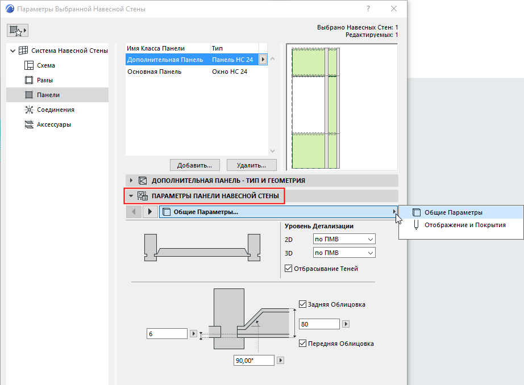Click left navigation arrow on parameter pages bar
Viewport: 524px width, 385px height.
tap(134, 212)
